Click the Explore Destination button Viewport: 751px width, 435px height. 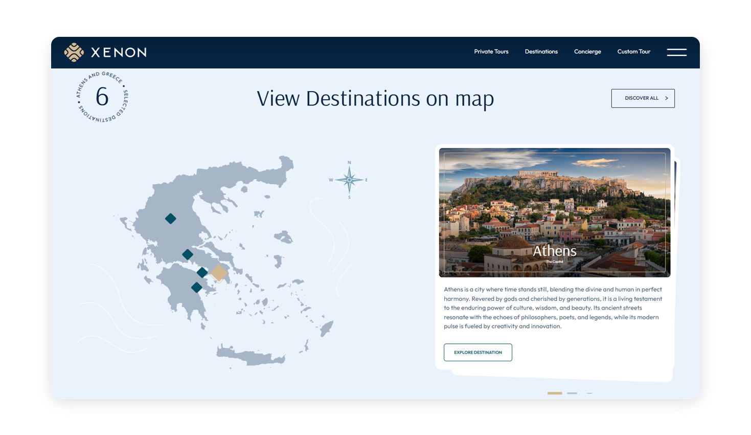coord(477,352)
